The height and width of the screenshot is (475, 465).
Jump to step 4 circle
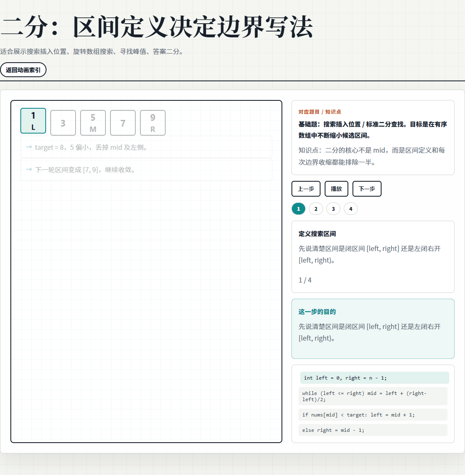click(x=351, y=209)
